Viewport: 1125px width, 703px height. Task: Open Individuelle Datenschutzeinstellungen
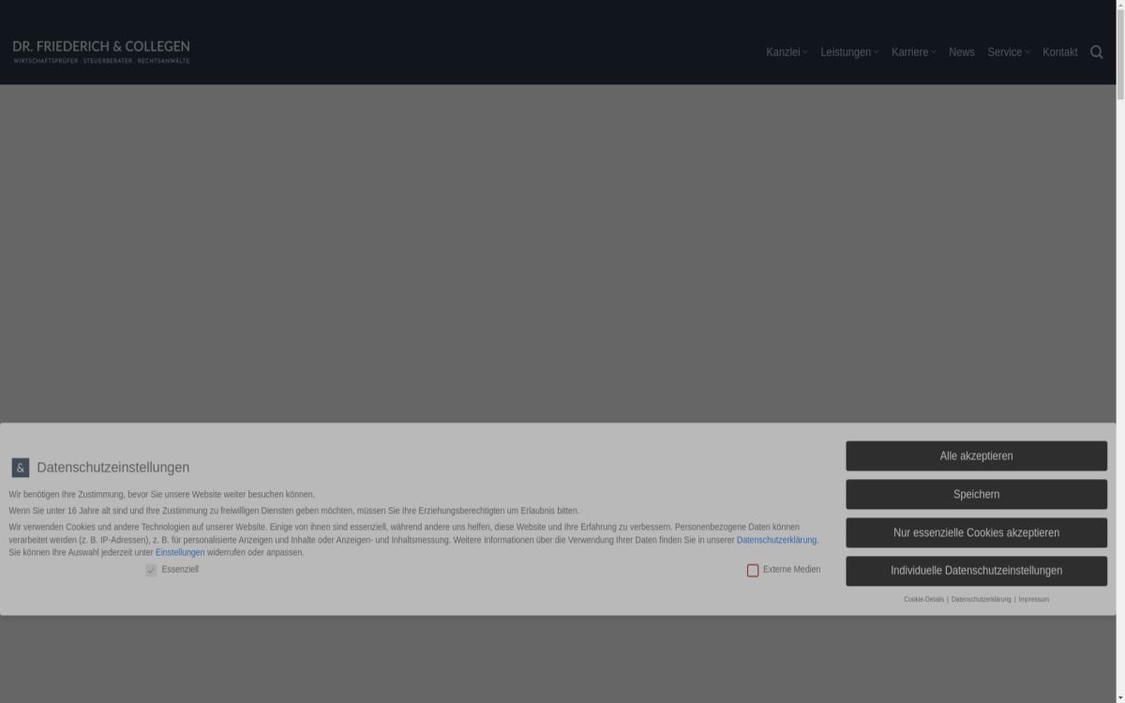[x=976, y=571]
